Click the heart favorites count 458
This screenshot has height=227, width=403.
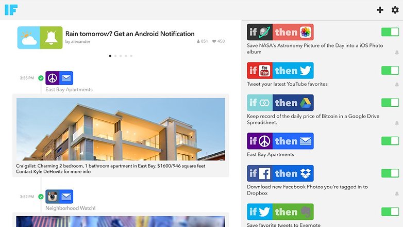tap(219, 41)
